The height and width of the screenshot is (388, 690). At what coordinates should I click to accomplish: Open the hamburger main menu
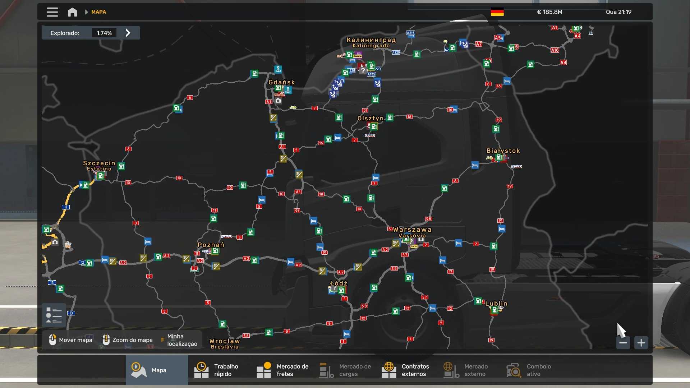tap(52, 12)
